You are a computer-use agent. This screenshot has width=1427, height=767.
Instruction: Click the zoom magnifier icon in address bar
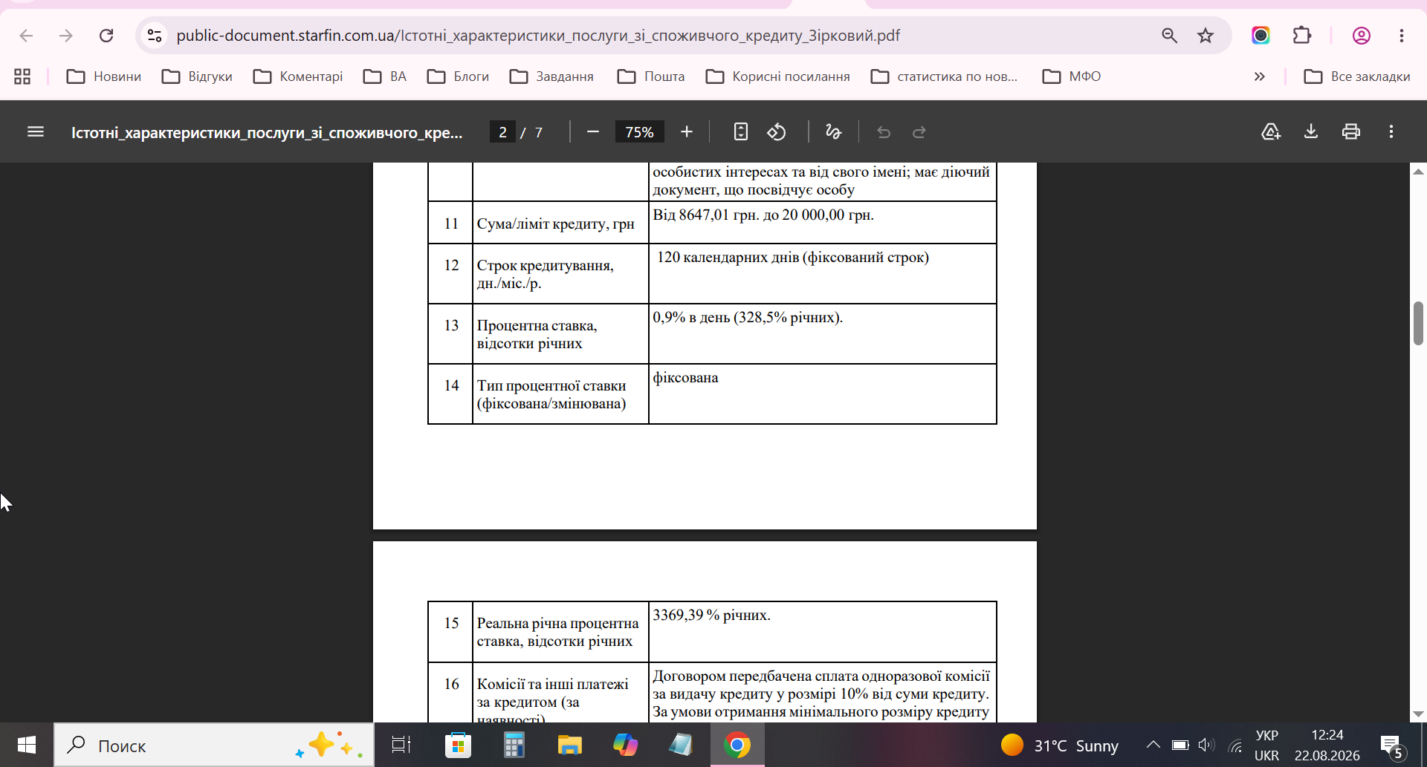(1169, 36)
